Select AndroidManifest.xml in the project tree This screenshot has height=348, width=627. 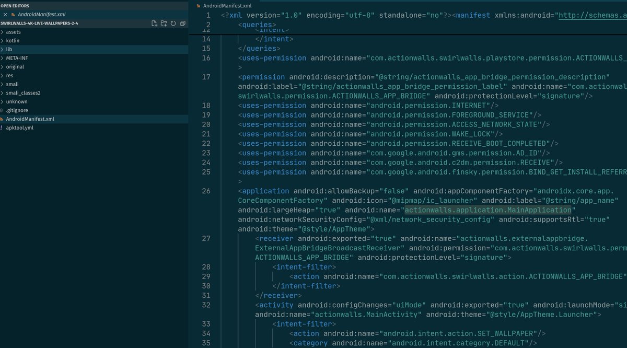[94, 119]
